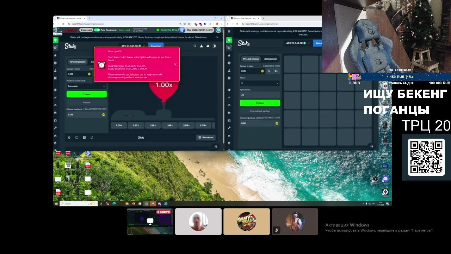Double the bet with 2× in Mines
451x254 pixels.
tap(276, 71)
